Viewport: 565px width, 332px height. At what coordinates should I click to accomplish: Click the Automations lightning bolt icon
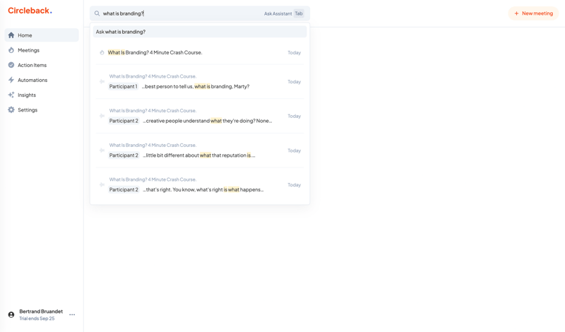click(x=11, y=80)
